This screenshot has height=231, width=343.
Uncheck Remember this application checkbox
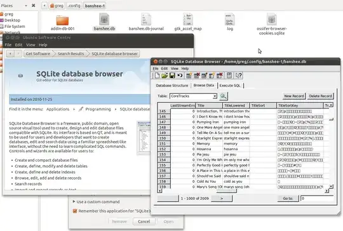[x=75, y=211]
